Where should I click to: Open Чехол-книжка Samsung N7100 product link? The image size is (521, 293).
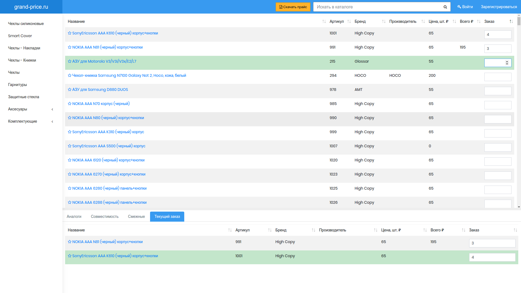129,75
